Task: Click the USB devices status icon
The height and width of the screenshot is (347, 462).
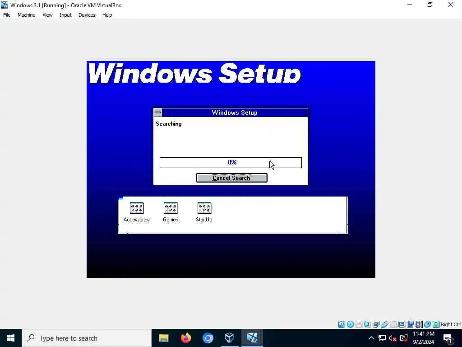Action: coord(384,324)
